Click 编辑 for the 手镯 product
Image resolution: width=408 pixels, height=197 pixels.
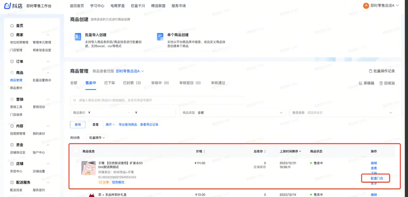(x=374, y=163)
